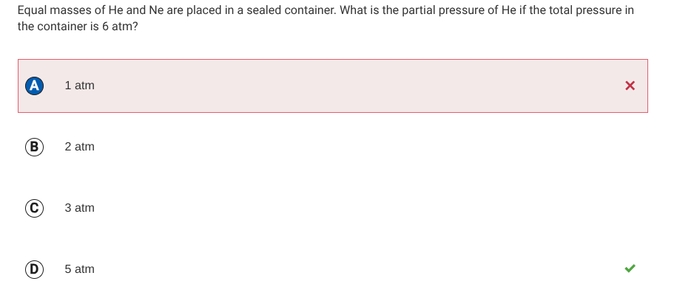Click the blank area of option B row
Screen dimensions: 677x298
coord(346,147)
